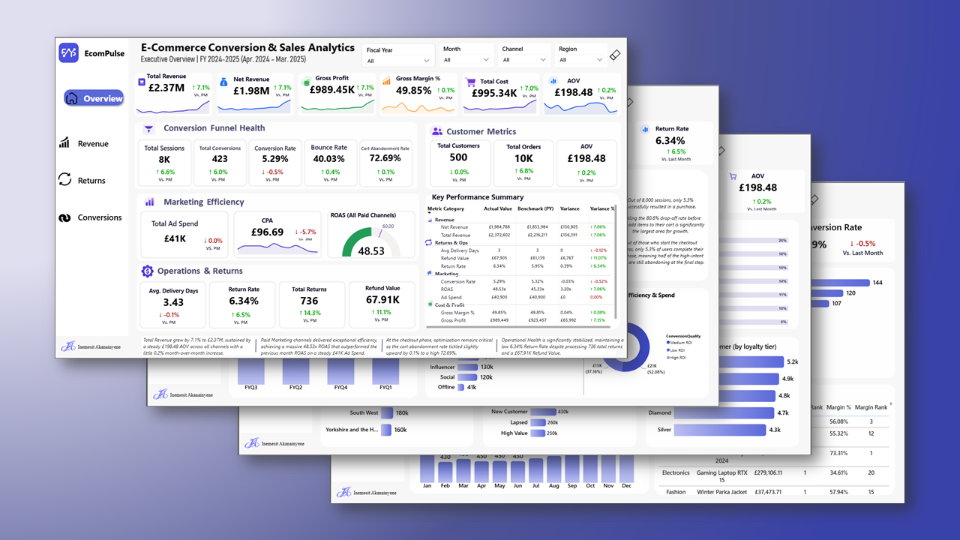Click the Total Orders 10K value

(523, 158)
